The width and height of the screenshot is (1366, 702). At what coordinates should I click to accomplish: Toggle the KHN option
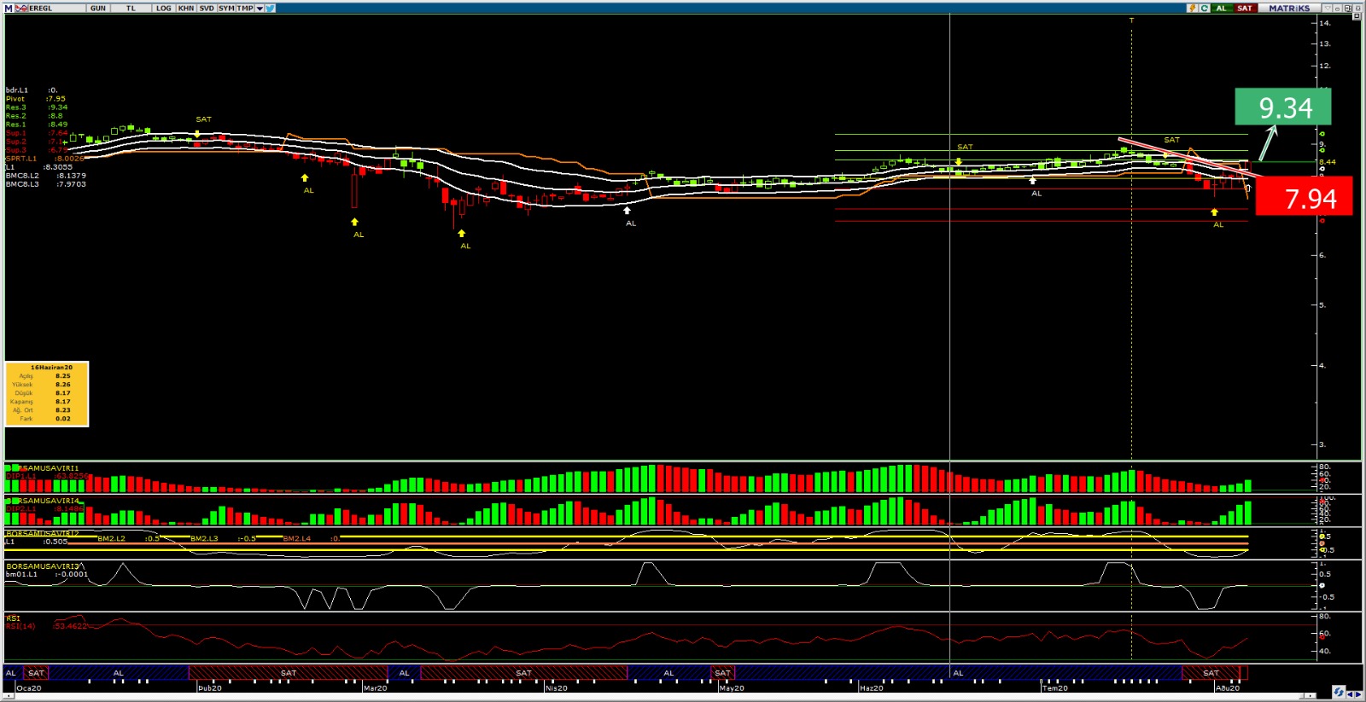pyautogui.click(x=185, y=8)
